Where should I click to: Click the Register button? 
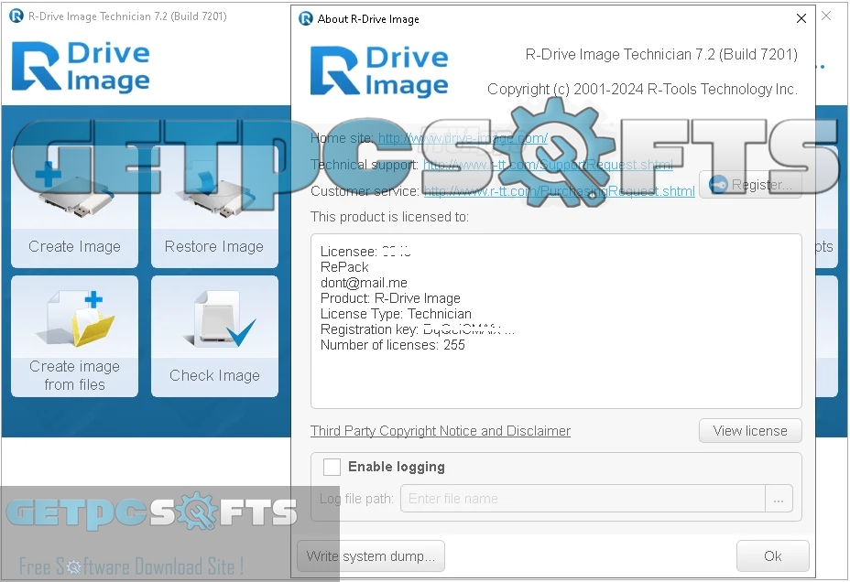tap(750, 185)
